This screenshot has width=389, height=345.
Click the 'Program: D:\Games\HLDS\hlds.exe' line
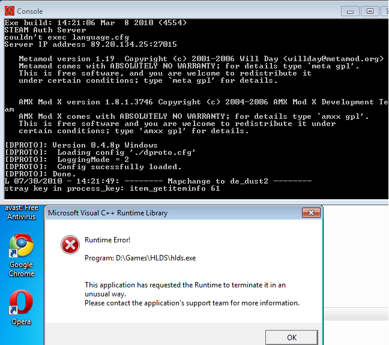(140, 258)
